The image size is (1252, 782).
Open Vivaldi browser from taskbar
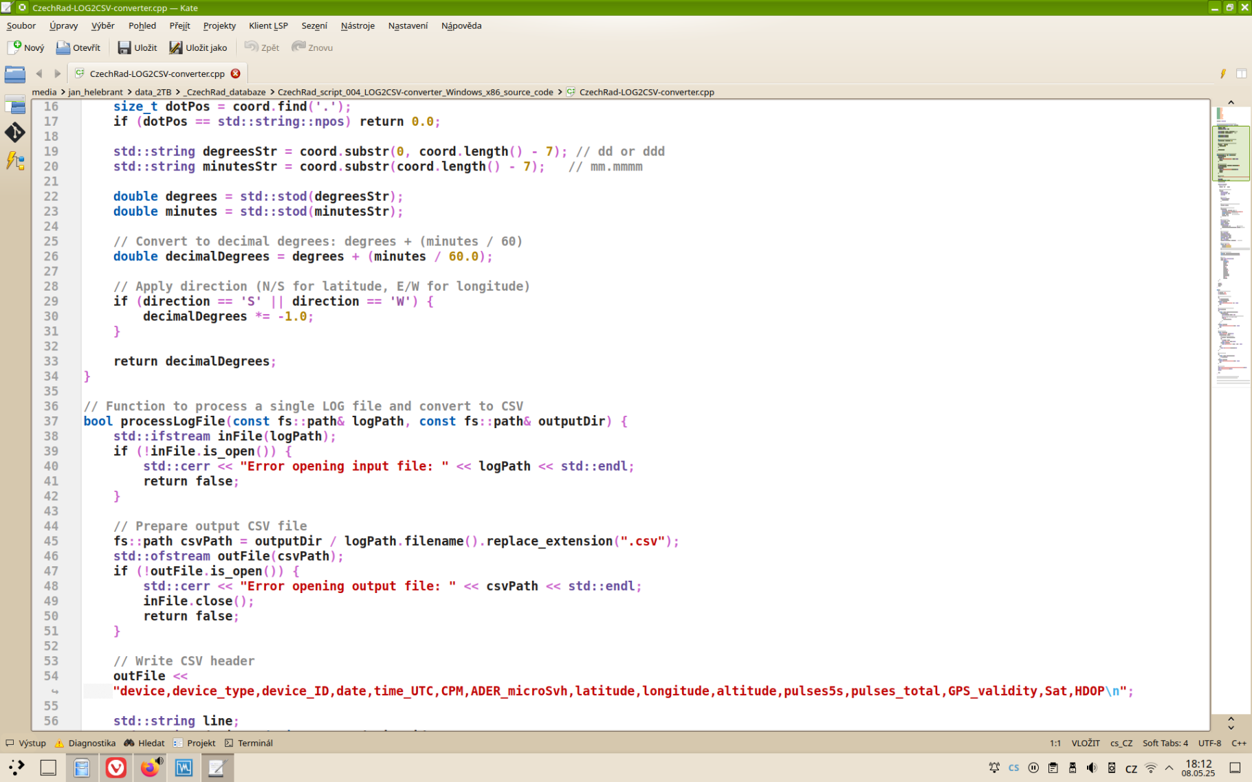click(x=116, y=768)
